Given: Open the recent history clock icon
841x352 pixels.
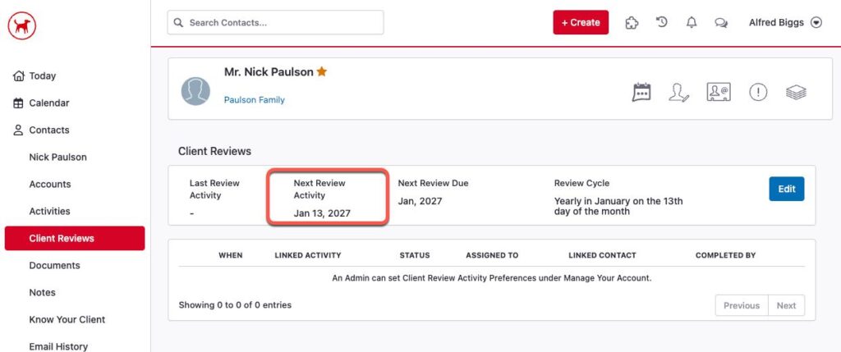Looking at the screenshot, I should click(x=662, y=22).
